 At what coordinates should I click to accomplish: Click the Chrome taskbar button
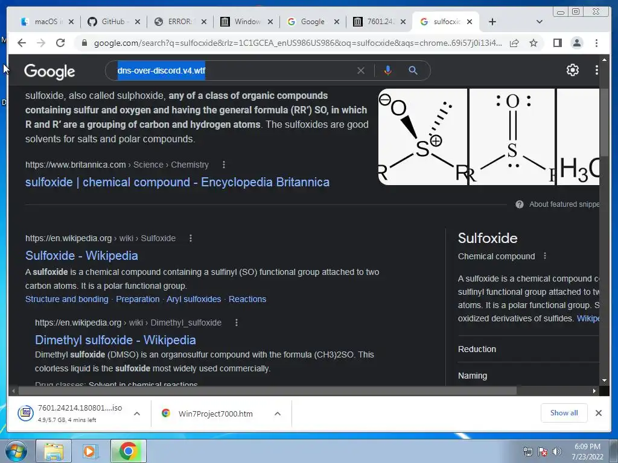128,451
